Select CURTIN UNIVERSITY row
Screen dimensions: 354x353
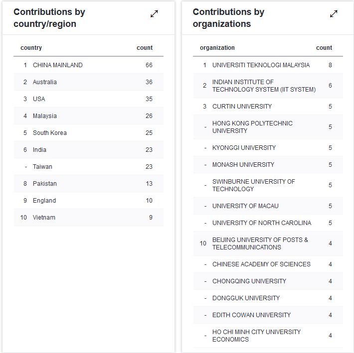point(242,107)
